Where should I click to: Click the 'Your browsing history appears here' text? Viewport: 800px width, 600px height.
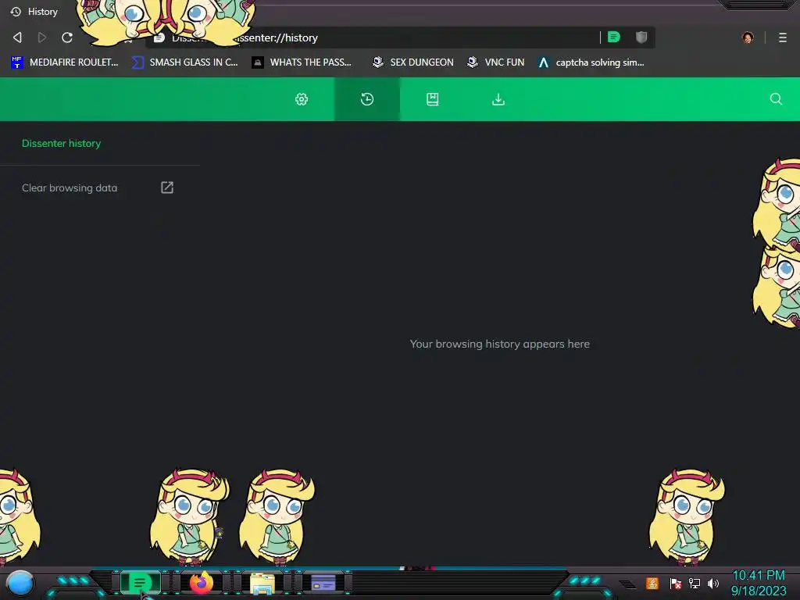point(499,344)
